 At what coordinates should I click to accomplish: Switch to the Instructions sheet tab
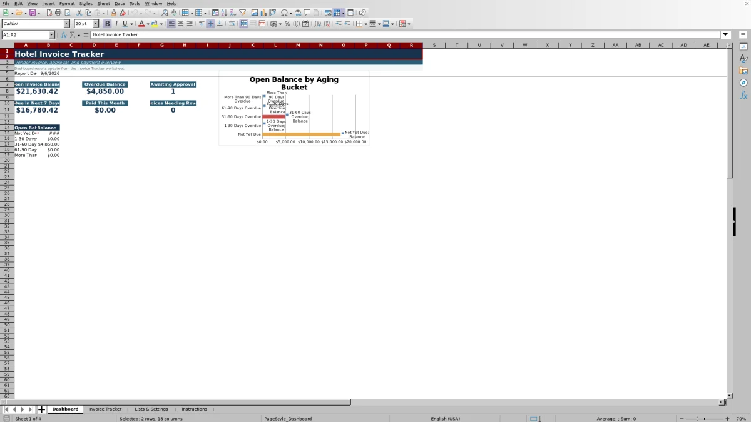[195, 409]
